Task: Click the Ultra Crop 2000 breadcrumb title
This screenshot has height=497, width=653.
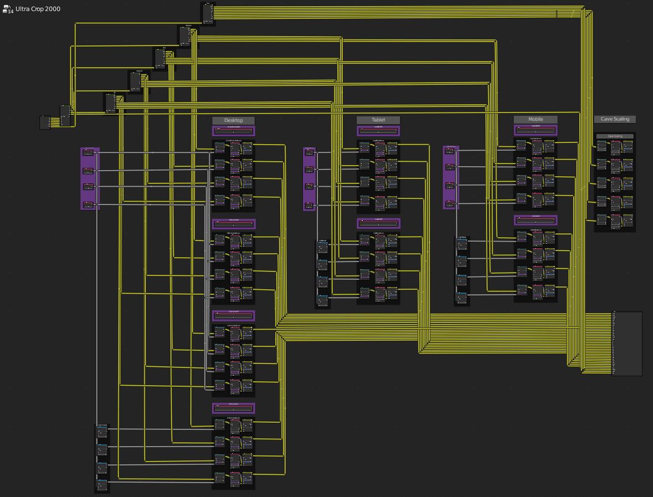Action: click(38, 9)
